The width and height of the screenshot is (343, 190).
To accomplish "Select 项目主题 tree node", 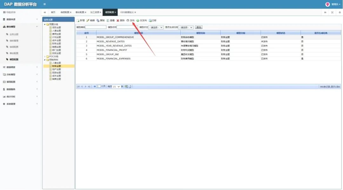I will 57,28.
